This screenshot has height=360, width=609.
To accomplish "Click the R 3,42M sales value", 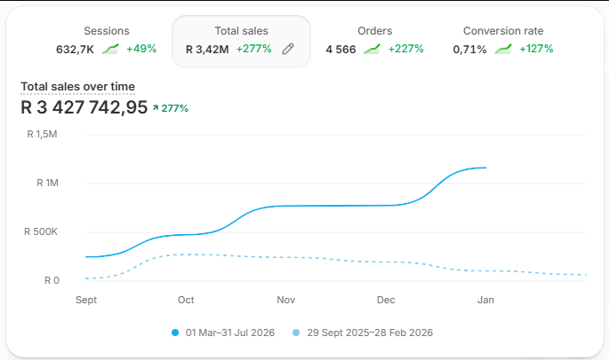I will coord(207,50).
